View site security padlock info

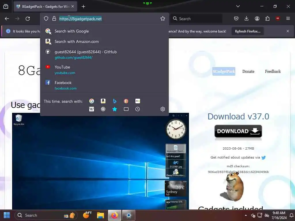pyautogui.click(x=54, y=18)
